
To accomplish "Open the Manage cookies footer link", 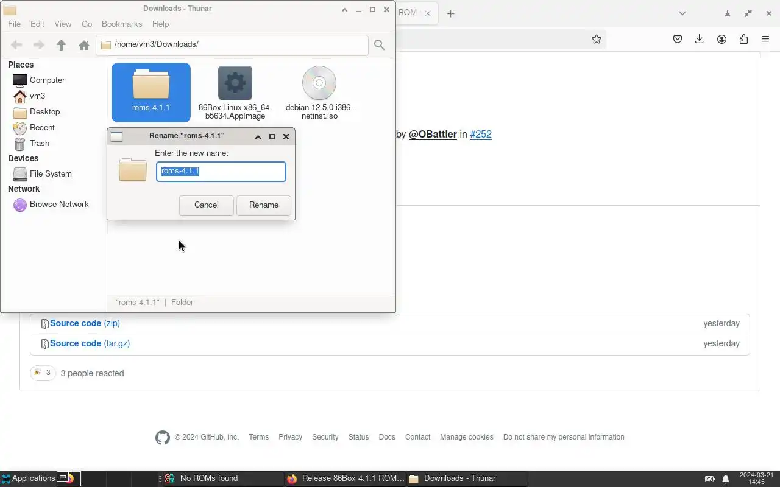I will pyautogui.click(x=467, y=437).
